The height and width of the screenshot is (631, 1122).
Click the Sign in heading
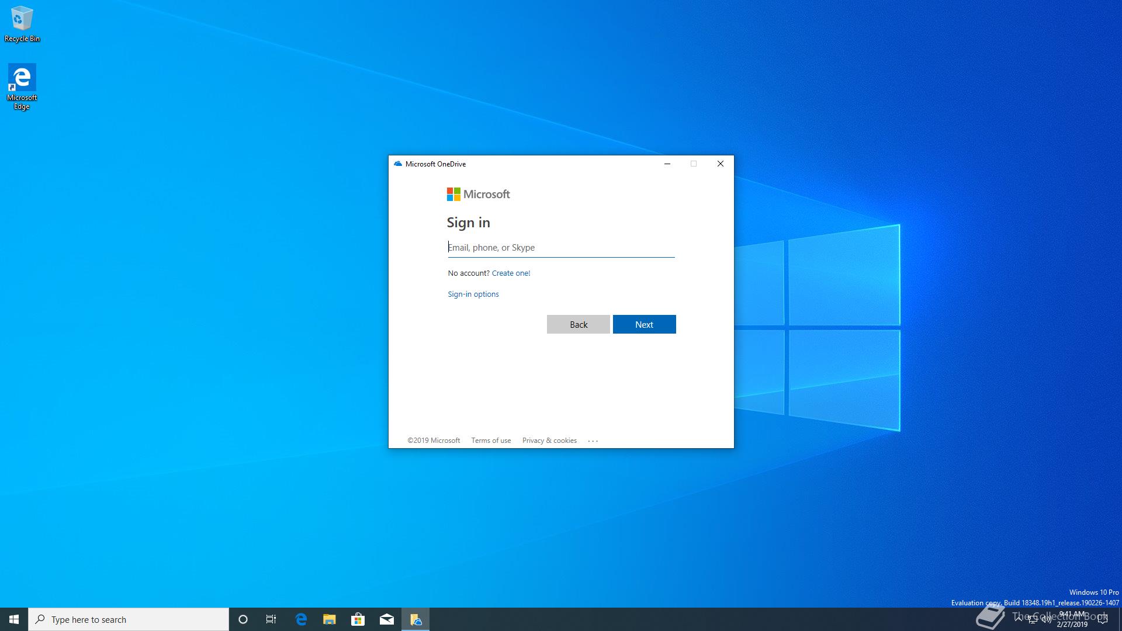pos(468,223)
